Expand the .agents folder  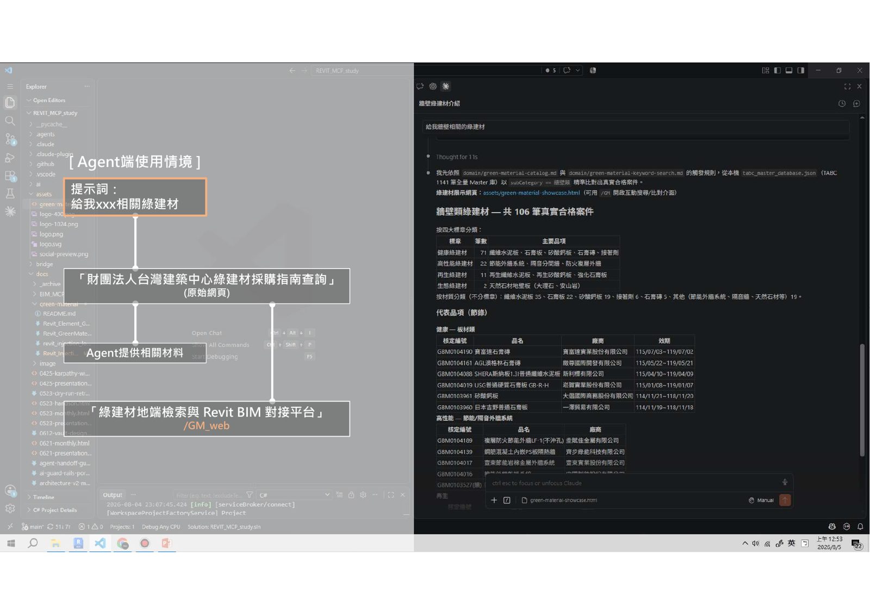click(45, 134)
